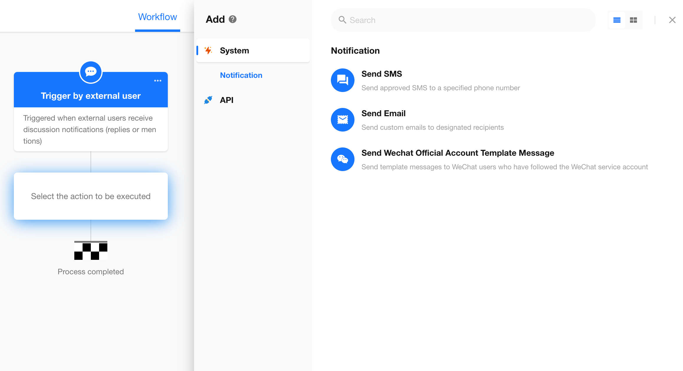
Task: Click the Send SMS chat icon
Action: 342,80
